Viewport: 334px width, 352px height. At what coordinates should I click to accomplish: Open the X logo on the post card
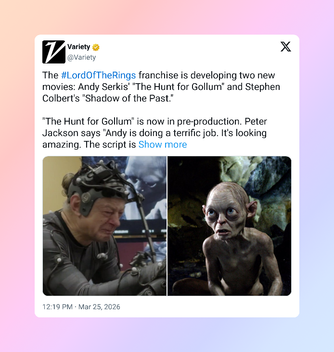[x=286, y=47]
